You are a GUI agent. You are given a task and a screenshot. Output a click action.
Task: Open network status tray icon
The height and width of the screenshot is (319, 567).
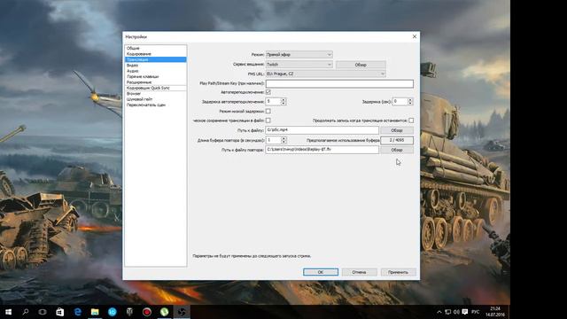coord(448,312)
